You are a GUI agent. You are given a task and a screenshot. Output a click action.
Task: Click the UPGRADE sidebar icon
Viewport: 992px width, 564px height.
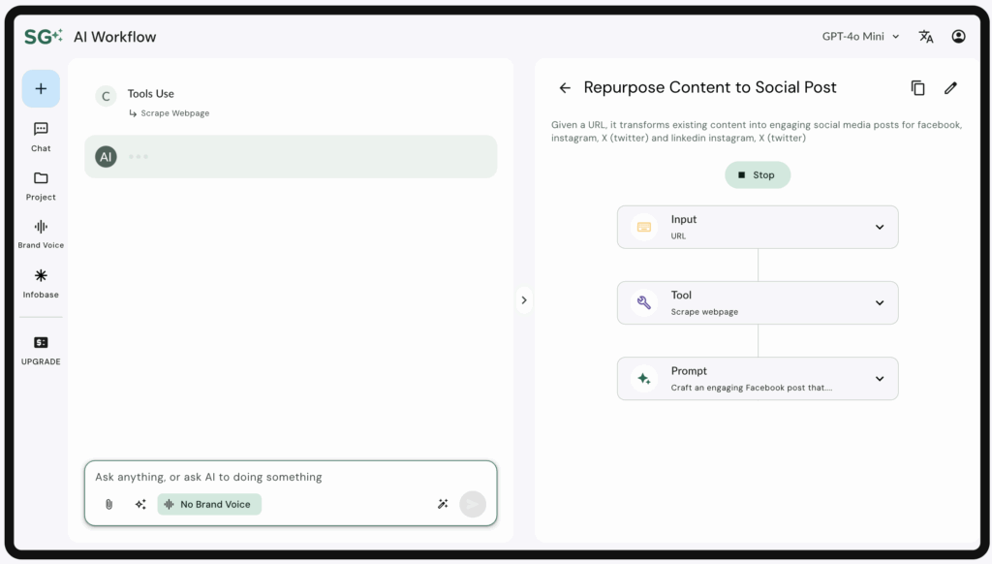[41, 350]
